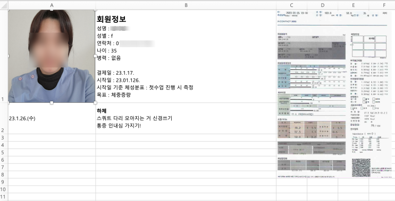
Task: Click the 성별 : f line
Action: click(105, 36)
